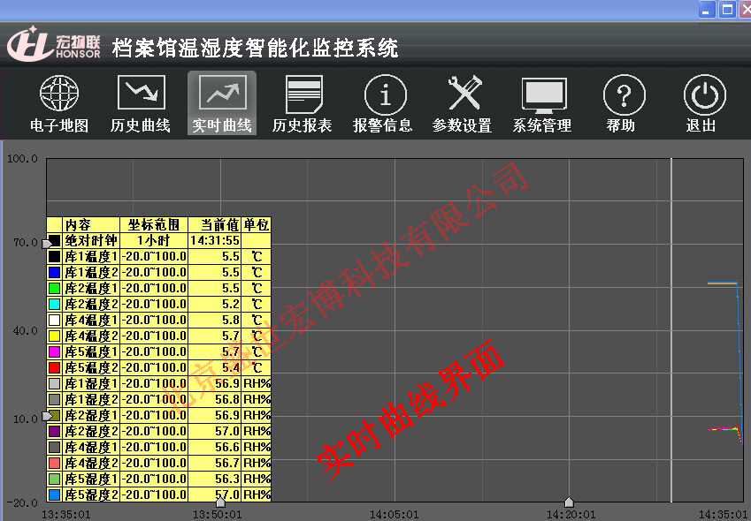This screenshot has width=751, height=521.
Task: Click the 系统管理 label
Action: (542, 125)
